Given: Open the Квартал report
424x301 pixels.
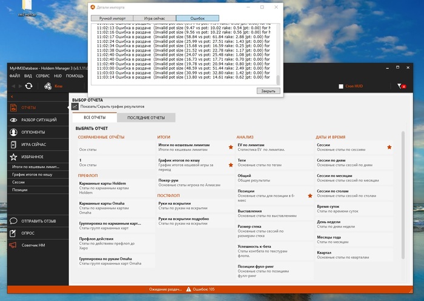Looking at the screenshot, I should click(354, 255).
